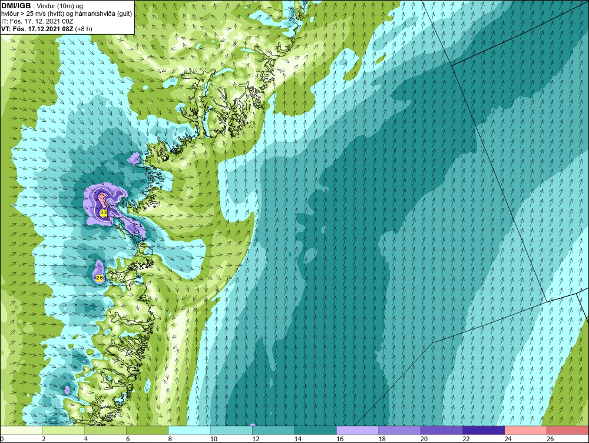The height and width of the screenshot is (443, 589).
Task: Select the above 26 m/s red swatch
Action: [x=568, y=430]
